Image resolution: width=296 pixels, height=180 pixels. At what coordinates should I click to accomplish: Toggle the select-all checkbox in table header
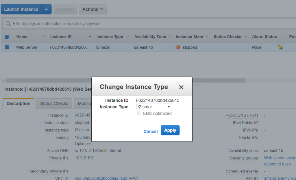[x=7, y=37]
